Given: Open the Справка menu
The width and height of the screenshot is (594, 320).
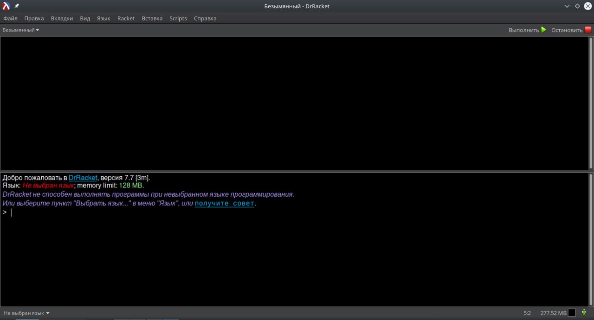Looking at the screenshot, I should coord(205,19).
